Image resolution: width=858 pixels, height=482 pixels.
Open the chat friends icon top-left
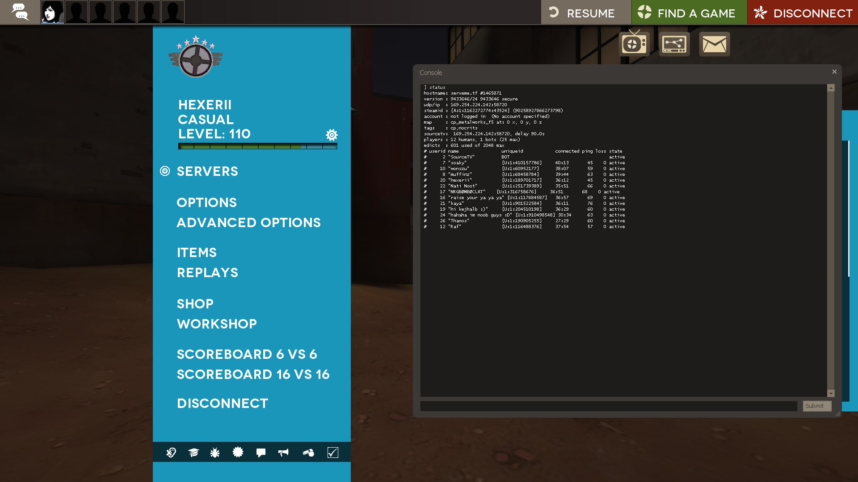click(x=20, y=12)
